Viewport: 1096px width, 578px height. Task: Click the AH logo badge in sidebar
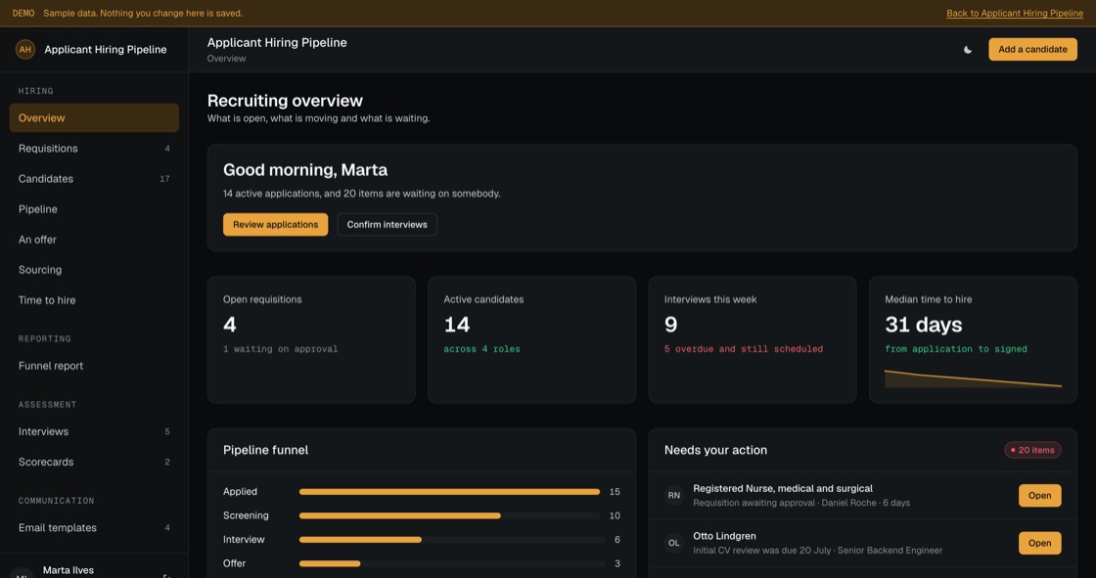(x=25, y=50)
